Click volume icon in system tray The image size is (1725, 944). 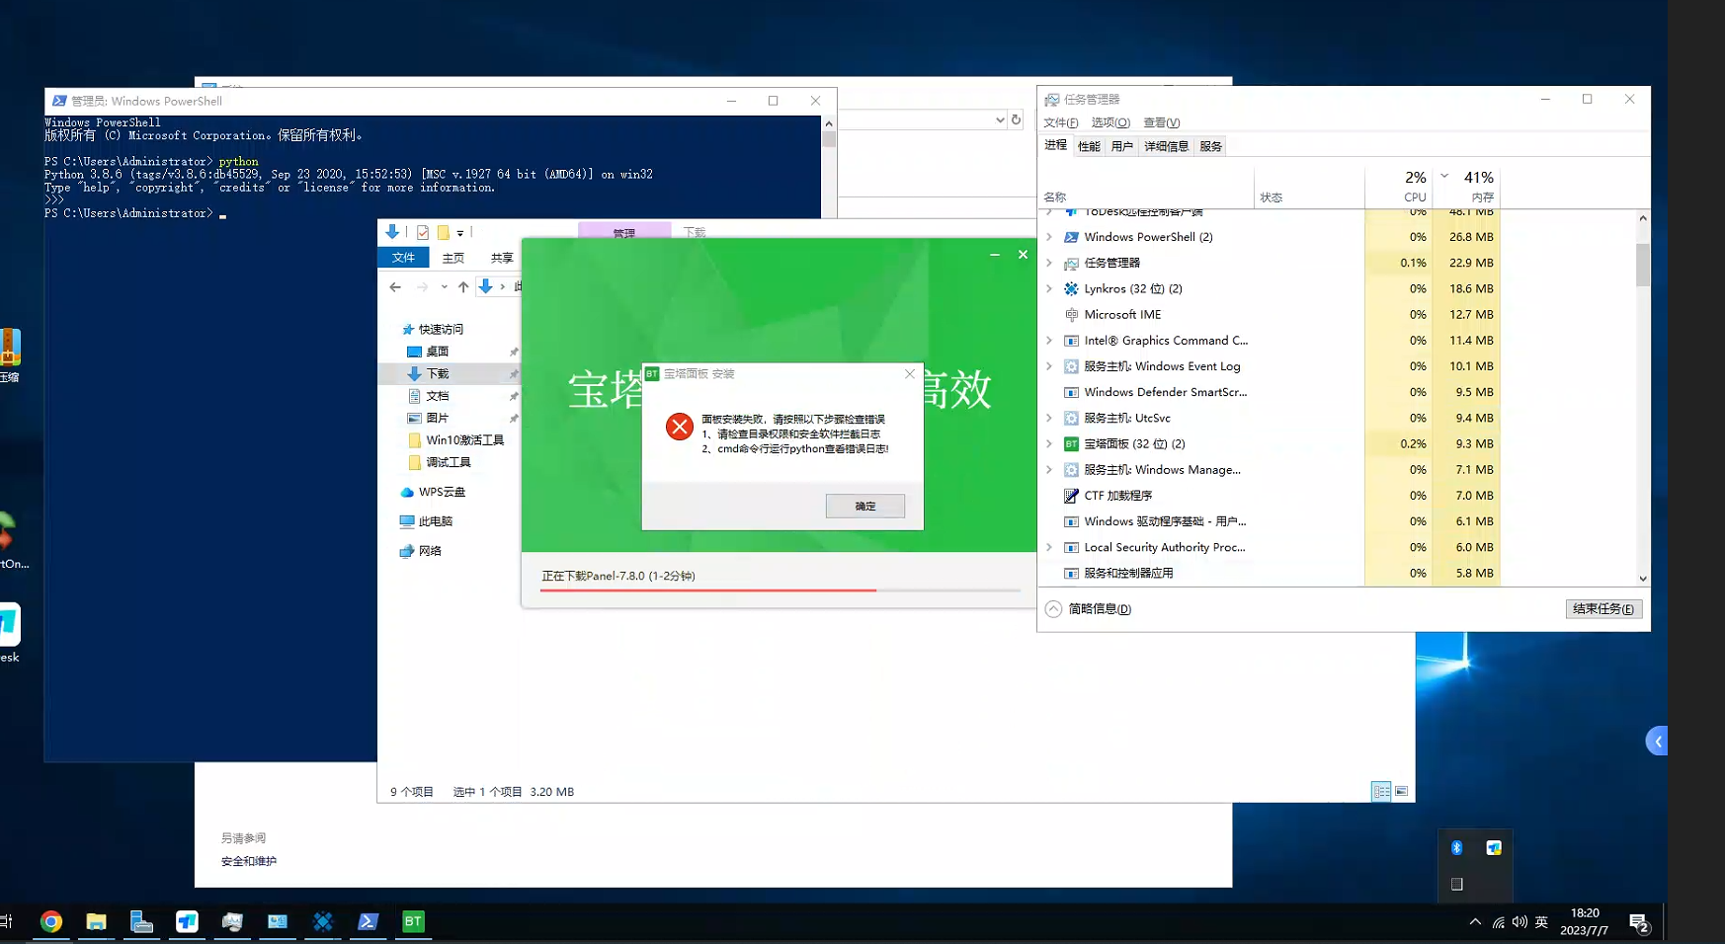(1520, 921)
